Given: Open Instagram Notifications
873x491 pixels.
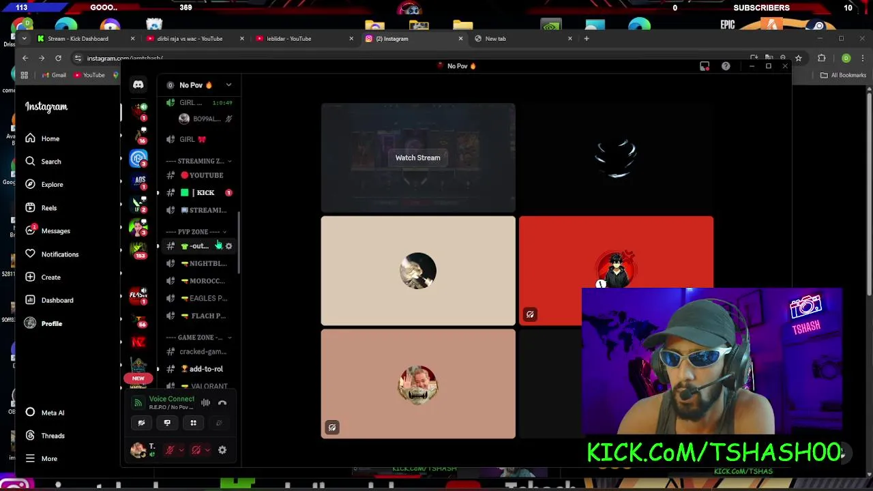Looking at the screenshot, I should tap(52, 254).
